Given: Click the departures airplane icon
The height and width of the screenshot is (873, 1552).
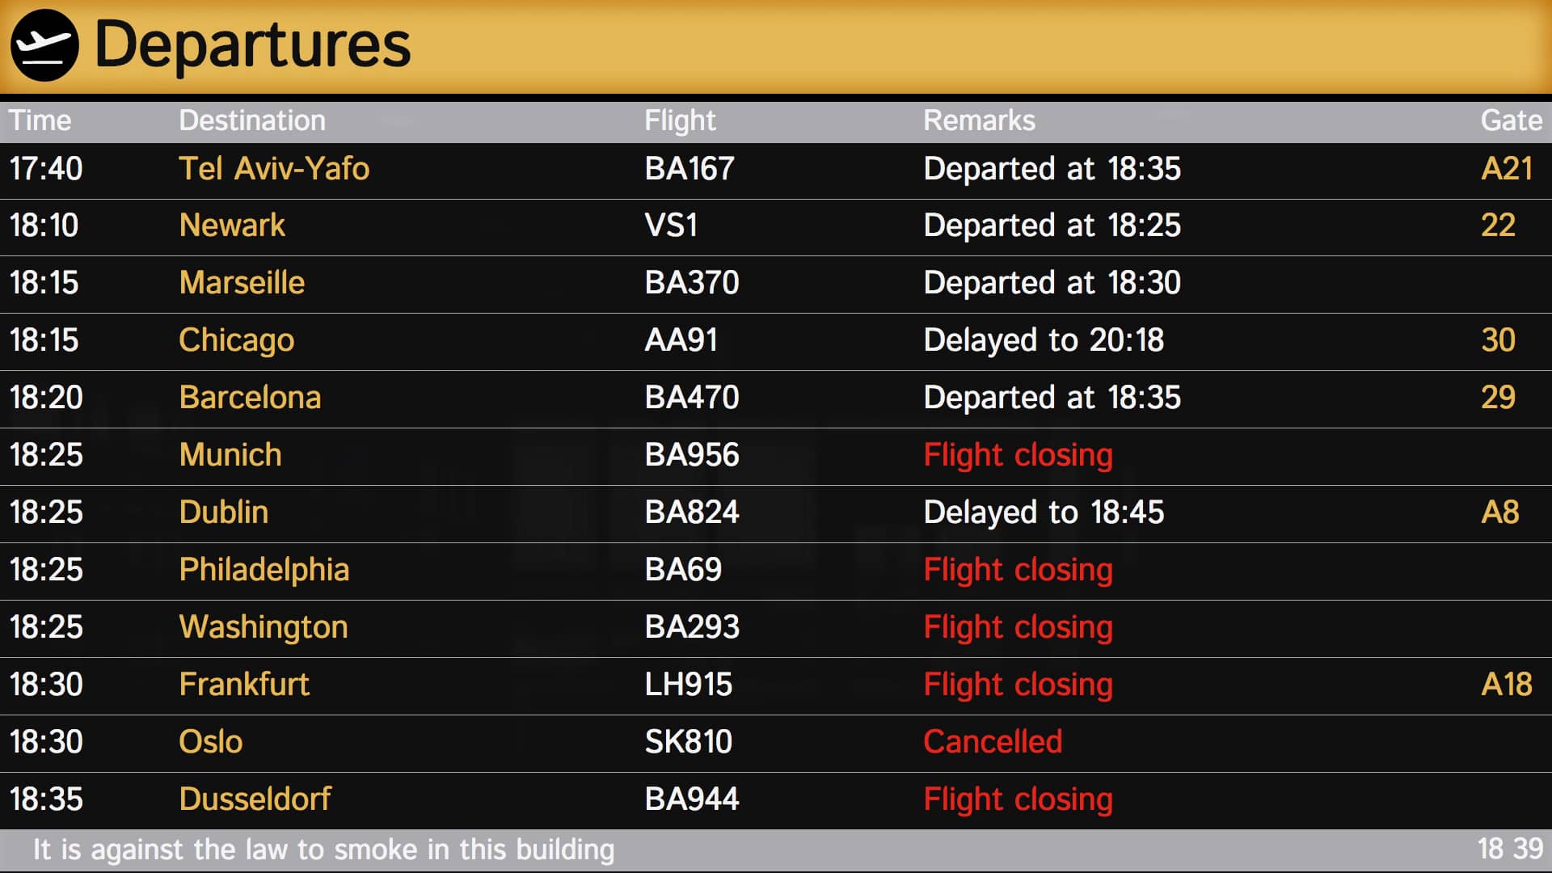Looking at the screenshot, I should tap(44, 45).
